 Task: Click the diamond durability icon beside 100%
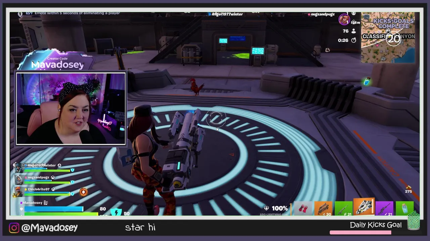point(266,209)
